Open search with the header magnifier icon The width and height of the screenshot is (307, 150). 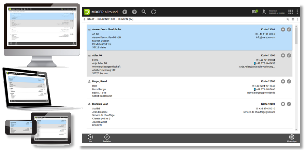(x=144, y=12)
